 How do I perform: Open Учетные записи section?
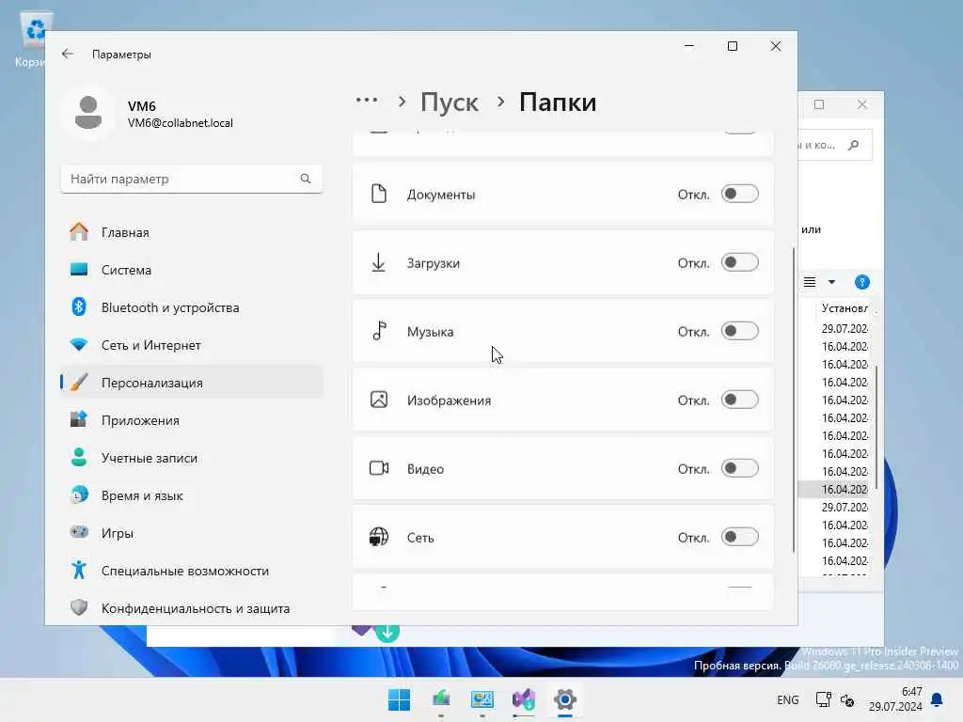(x=191, y=458)
